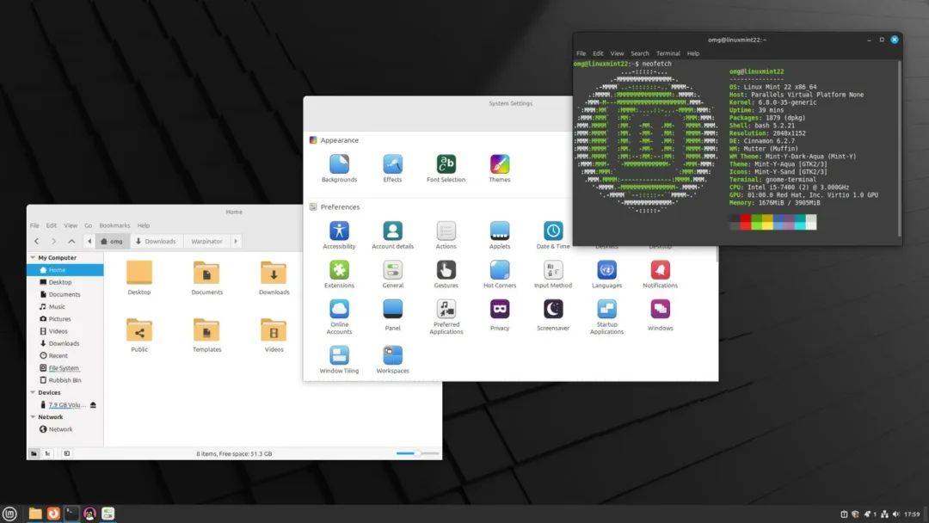
Task: Open the Themes settings icon
Action: click(500, 164)
